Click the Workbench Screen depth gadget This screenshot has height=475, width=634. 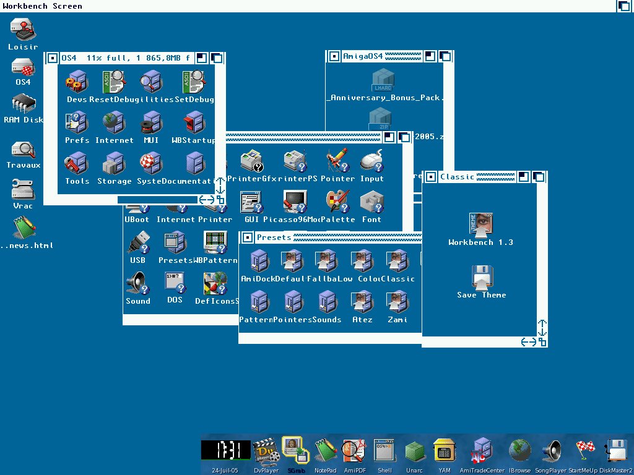(x=624, y=6)
